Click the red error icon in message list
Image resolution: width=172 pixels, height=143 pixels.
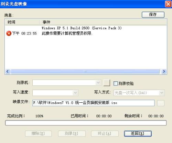9,33
